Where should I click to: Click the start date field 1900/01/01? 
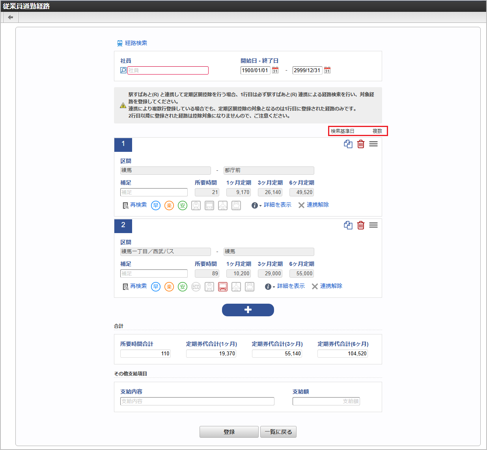255,70
